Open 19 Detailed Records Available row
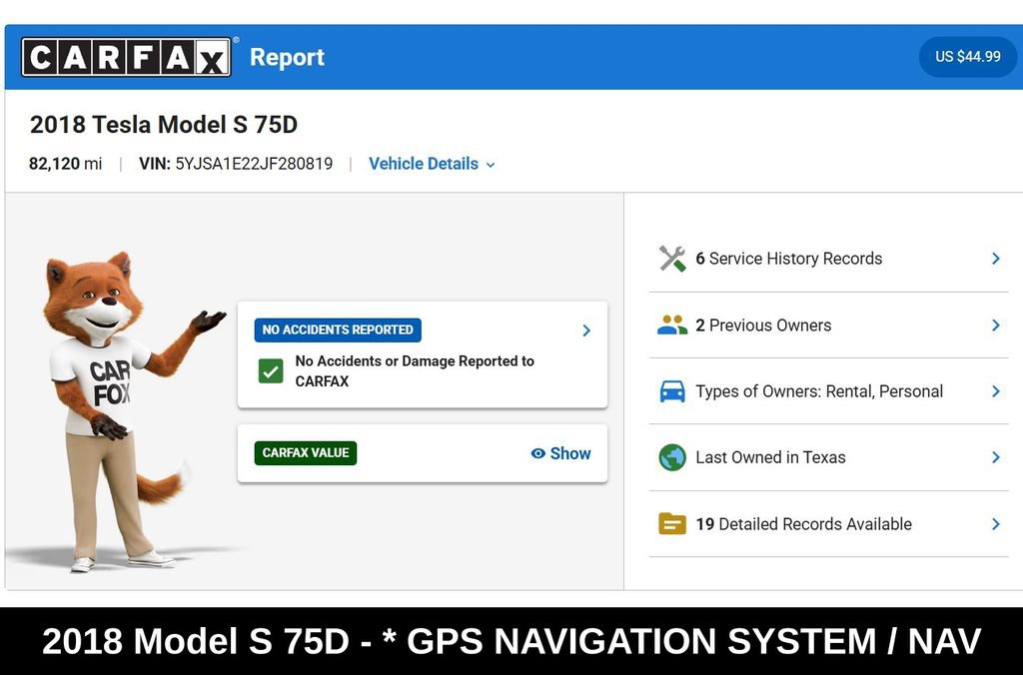 coord(828,523)
